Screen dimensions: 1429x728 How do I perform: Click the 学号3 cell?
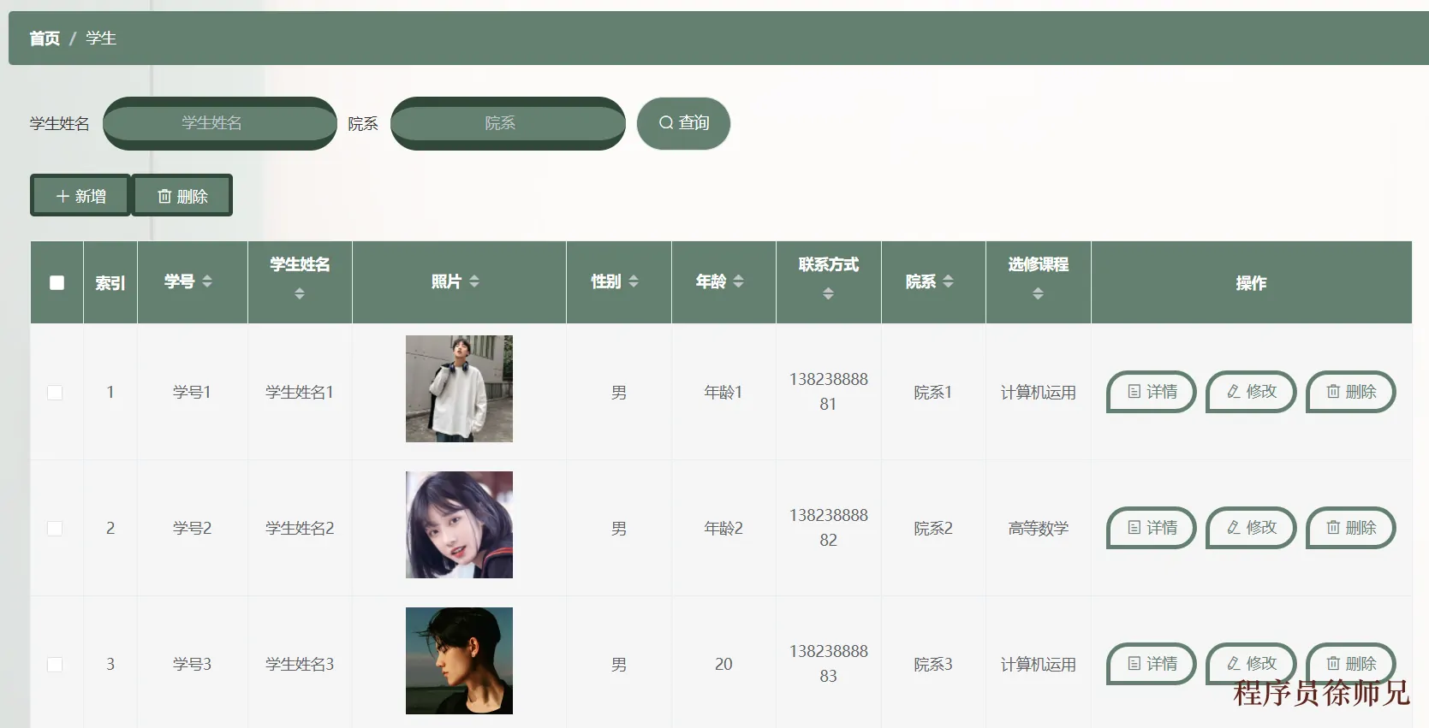192,664
